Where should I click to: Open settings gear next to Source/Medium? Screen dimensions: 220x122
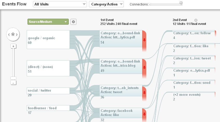pyautogui.click(x=73, y=22)
